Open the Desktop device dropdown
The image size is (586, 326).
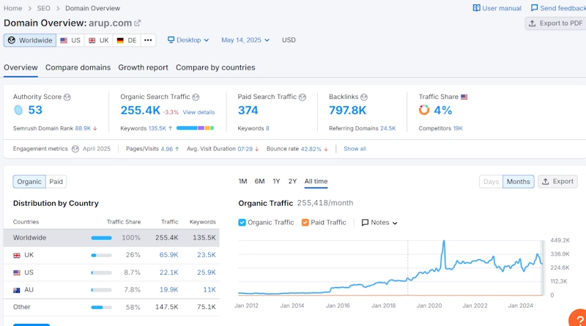188,40
